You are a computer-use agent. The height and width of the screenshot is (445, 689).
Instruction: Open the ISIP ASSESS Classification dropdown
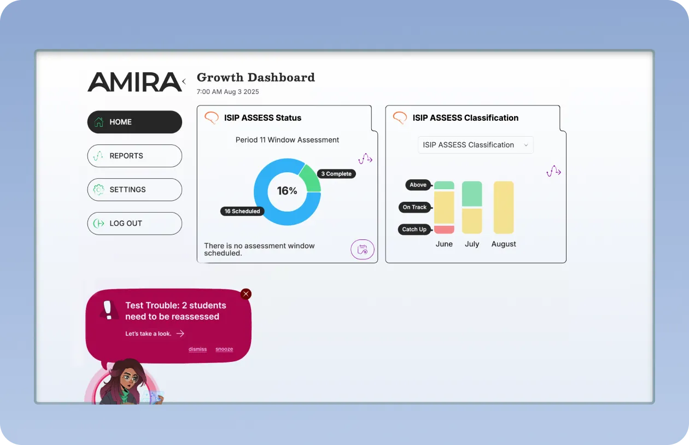(x=476, y=145)
